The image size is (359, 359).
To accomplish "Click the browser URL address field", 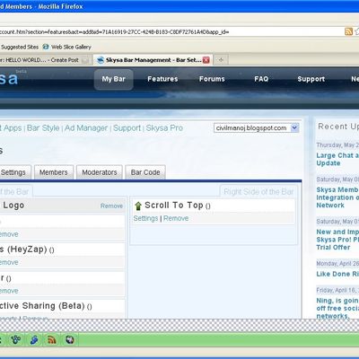I will coord(171,31).
